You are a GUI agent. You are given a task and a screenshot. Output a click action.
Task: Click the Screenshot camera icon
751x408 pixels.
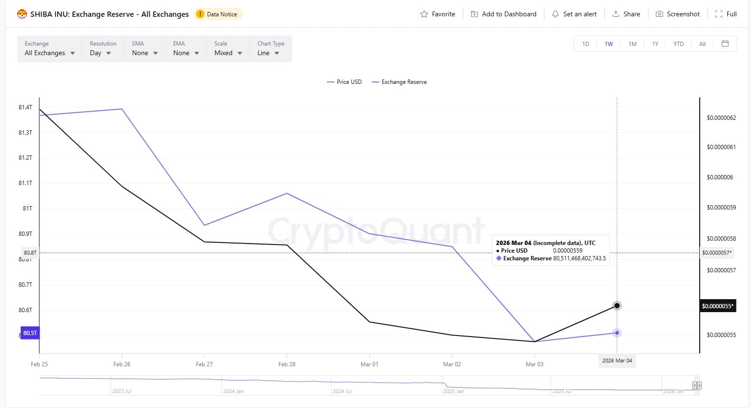click(x=659, y=14)
